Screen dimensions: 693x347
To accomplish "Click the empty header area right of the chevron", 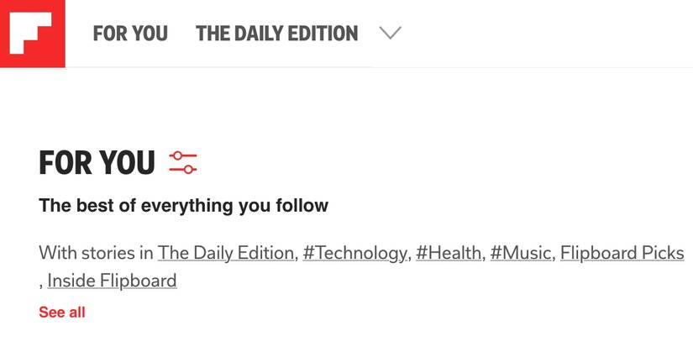I will [x=548, y=34].
